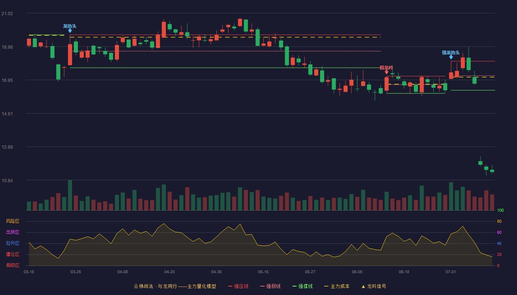Click the 龙抬头 signal label

tap(70, 26)
